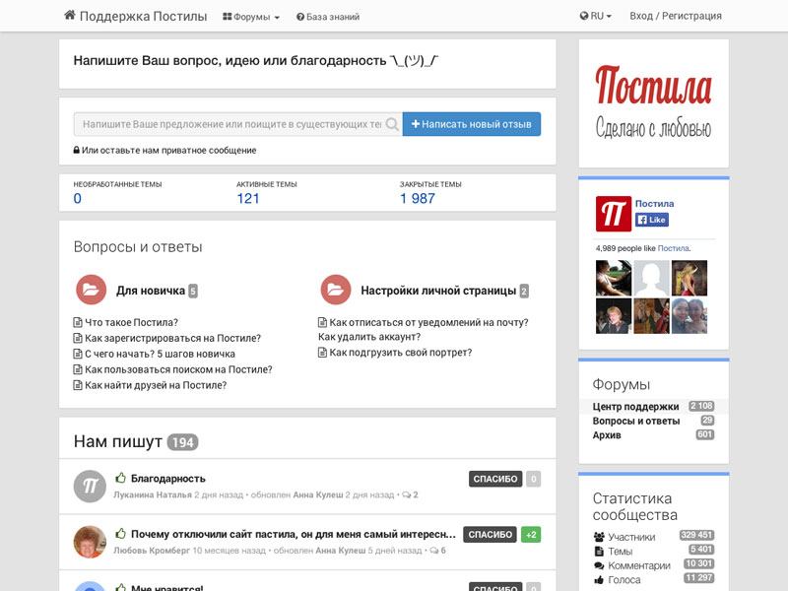This screenshot has width=788, height=591.
Task: Open the Благодарность topic title
Action: [x=168, y=479]
